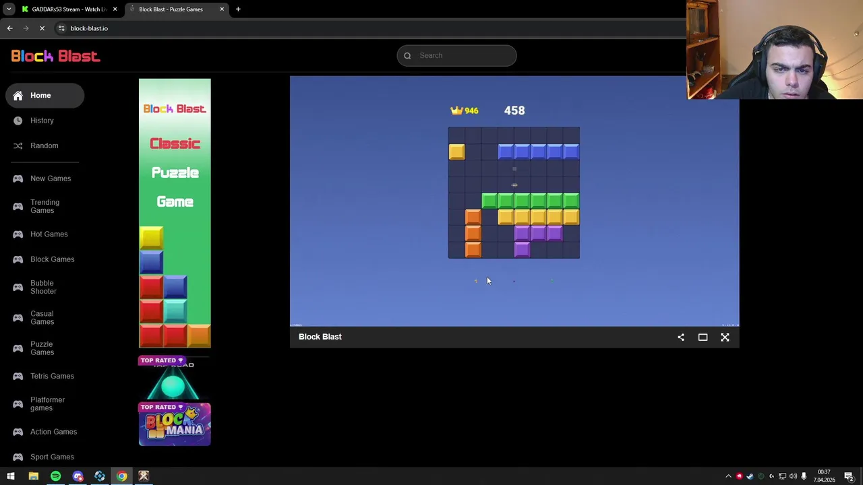Stop loading the page
This screenshot has width=863, height=485.
coord(42,28)
